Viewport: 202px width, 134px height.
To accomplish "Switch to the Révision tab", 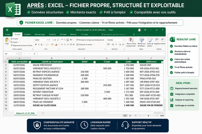I will click(73, 35).
